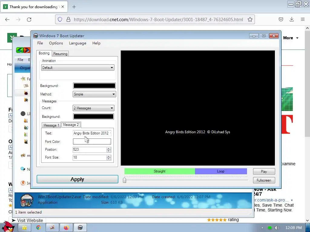
Task: Click the '1 item selected' status text
Action: [28, 212]
